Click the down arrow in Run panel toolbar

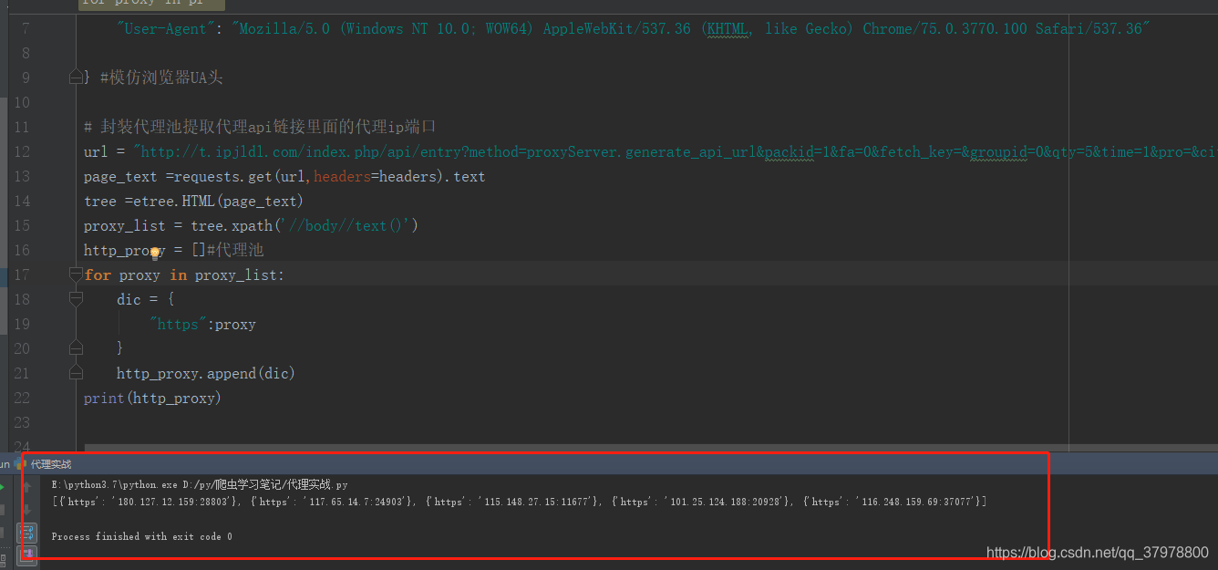26,510
